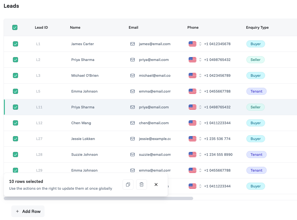Open the country code selector for Priya Sharma in row L2
Image resolution: width=297 pixels, height=220 pixels.
tap(200, 60)
